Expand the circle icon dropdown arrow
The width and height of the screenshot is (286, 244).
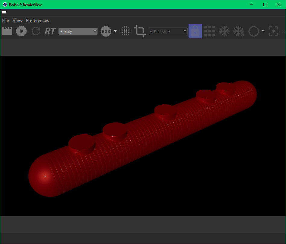coord(263,31)
